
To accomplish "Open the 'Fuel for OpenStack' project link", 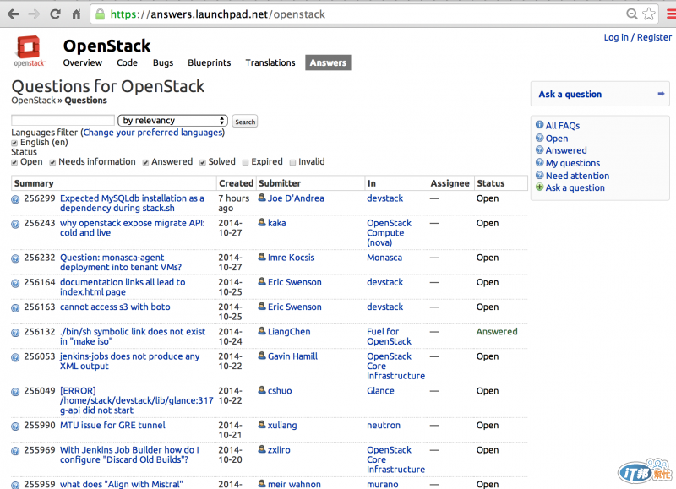I will point(390,336).
